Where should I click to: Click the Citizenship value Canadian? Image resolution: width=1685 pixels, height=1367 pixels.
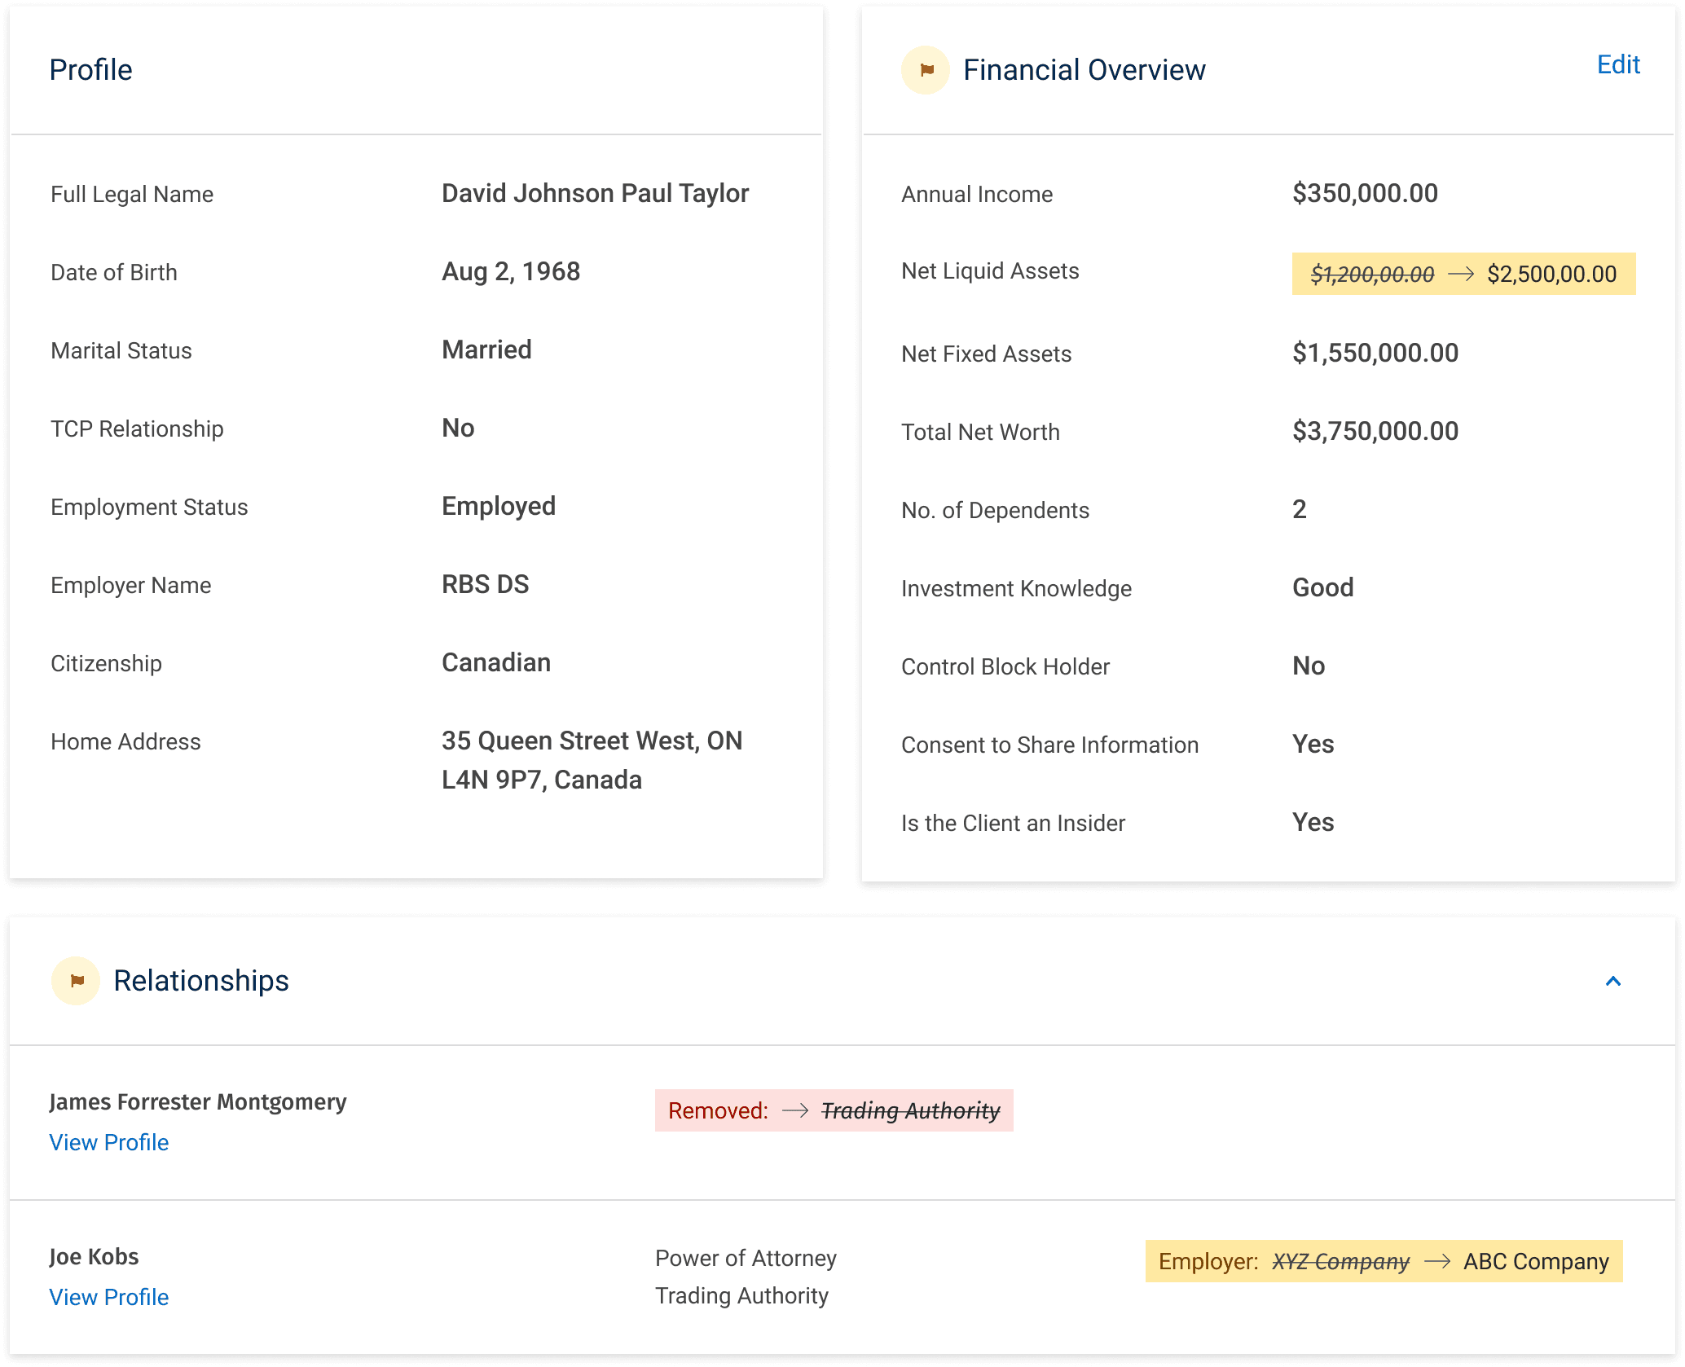pyautogui.click(x=496, y=662)
